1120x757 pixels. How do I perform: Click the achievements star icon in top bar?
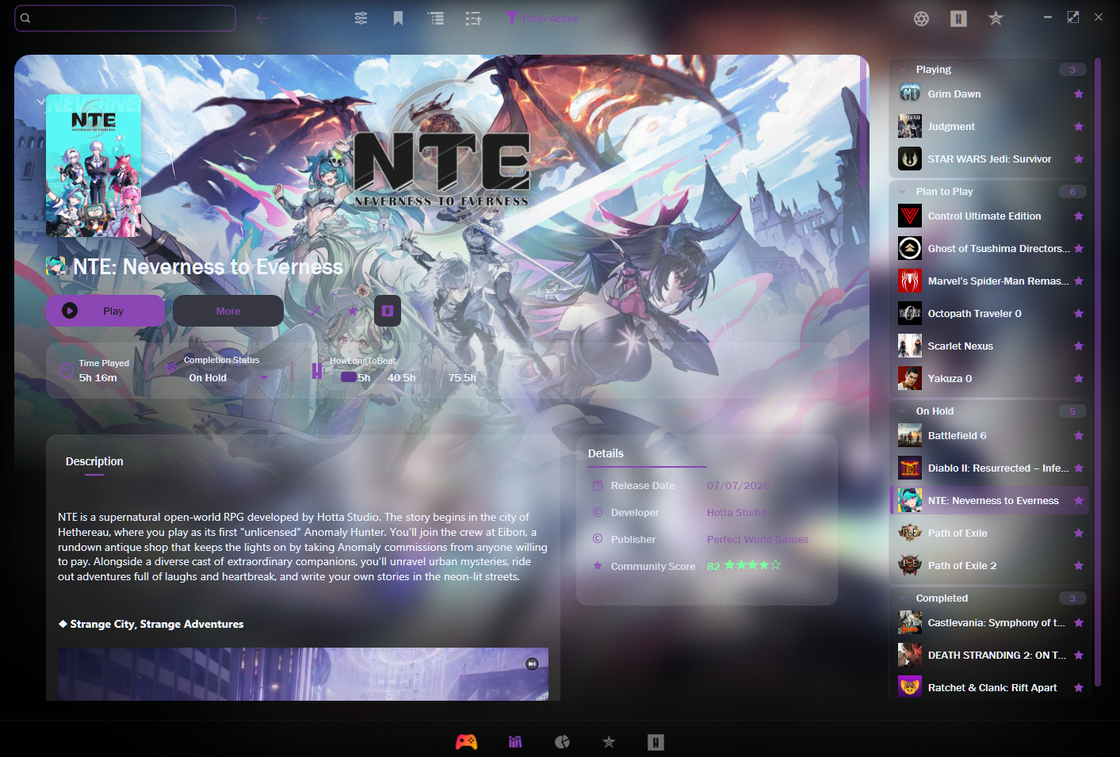click(x=996, y=18)
